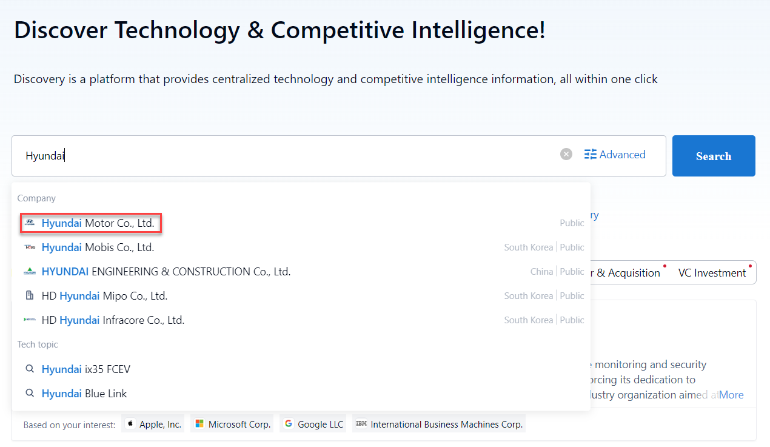The image size is (770, 447).
Task: Click magnifier icon beside Hyundai Blue Link
Action: (x=30, y=394)
